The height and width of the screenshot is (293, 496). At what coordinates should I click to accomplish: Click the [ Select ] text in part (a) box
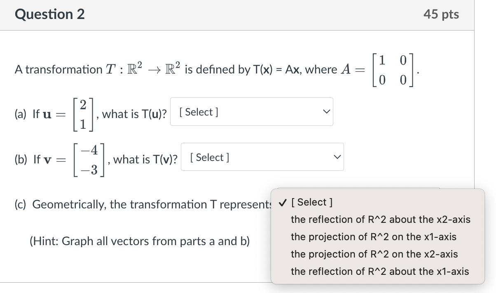(198, 111)
